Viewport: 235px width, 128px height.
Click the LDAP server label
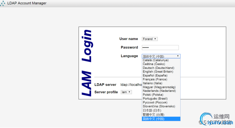coord(105,85)
